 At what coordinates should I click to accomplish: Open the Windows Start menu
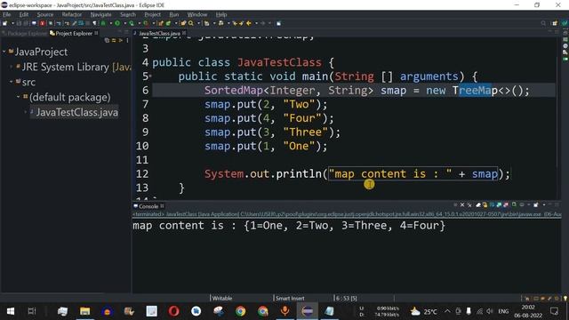click(x=10, y=311)
